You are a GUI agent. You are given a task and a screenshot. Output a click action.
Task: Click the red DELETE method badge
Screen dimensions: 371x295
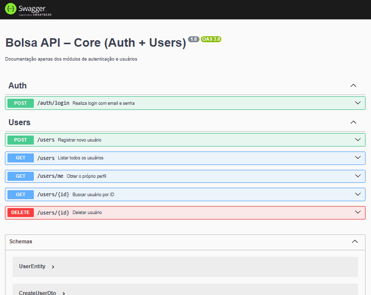click(20, 213)
